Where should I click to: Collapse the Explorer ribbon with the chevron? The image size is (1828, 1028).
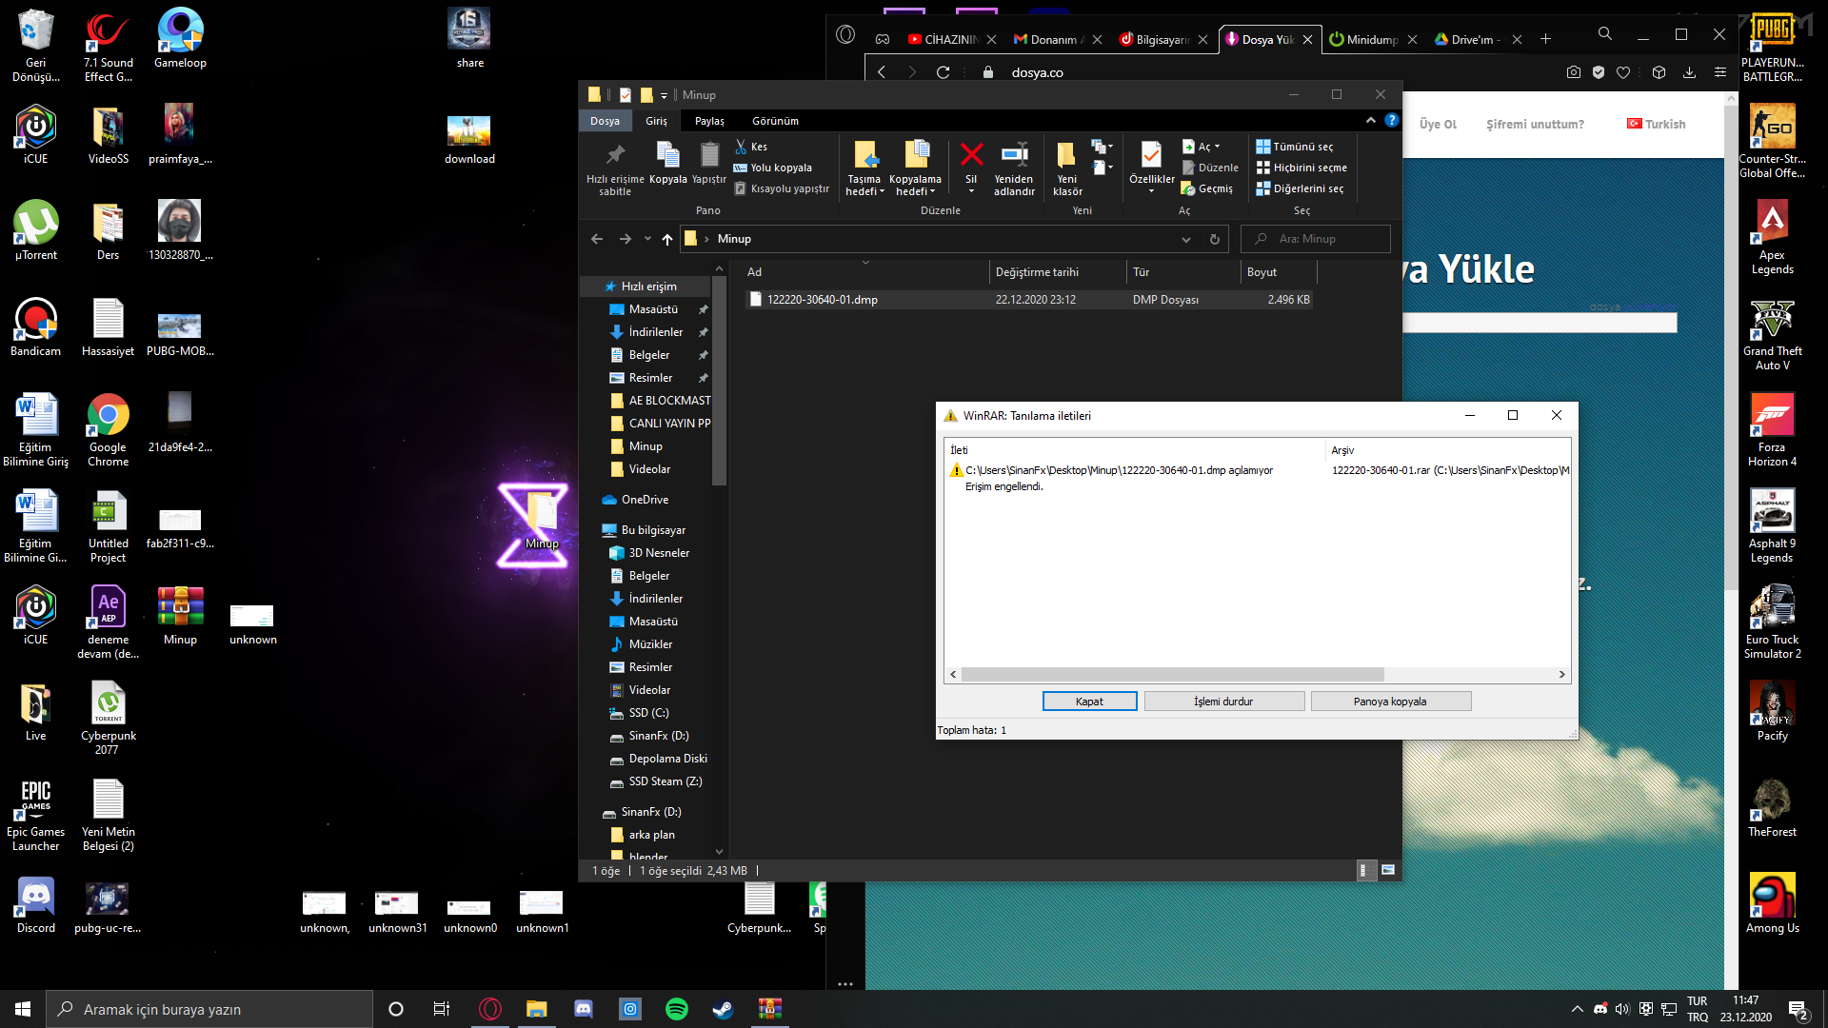[1371, 120]
